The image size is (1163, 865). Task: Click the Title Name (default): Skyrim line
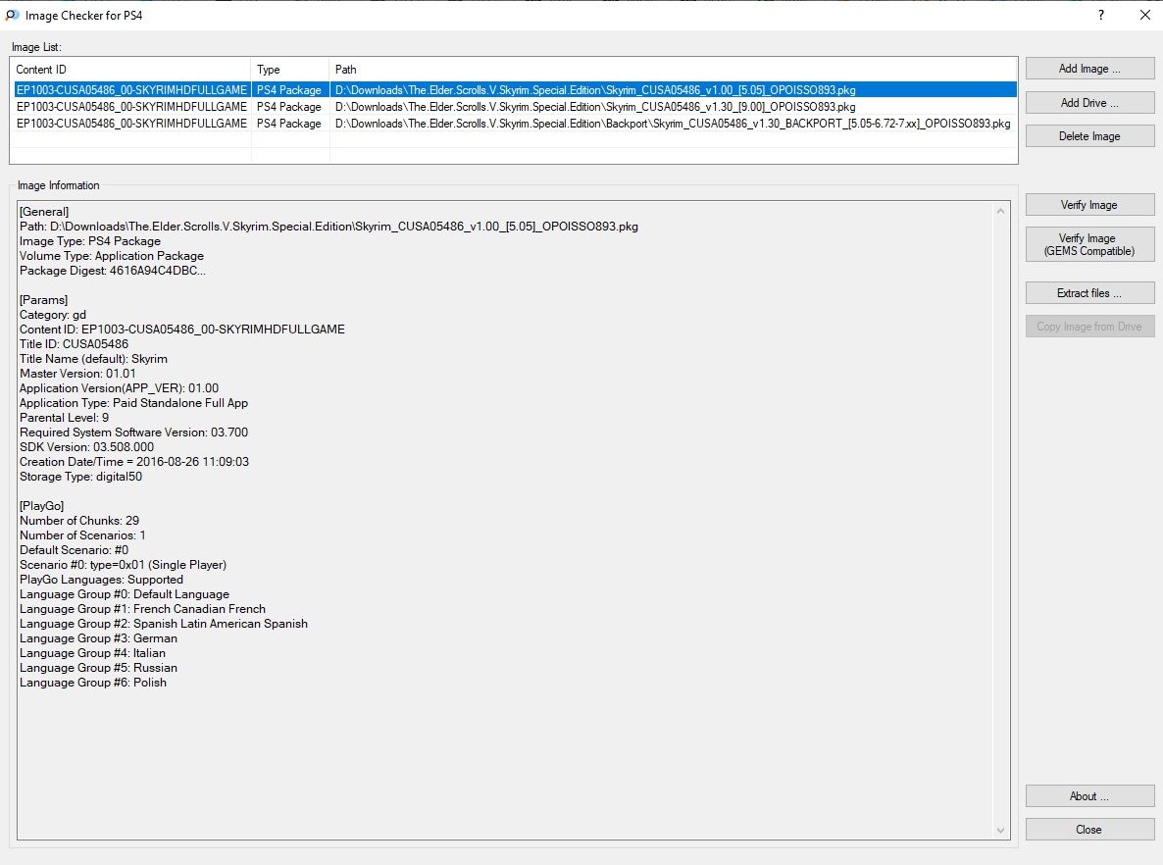point(93,359)
